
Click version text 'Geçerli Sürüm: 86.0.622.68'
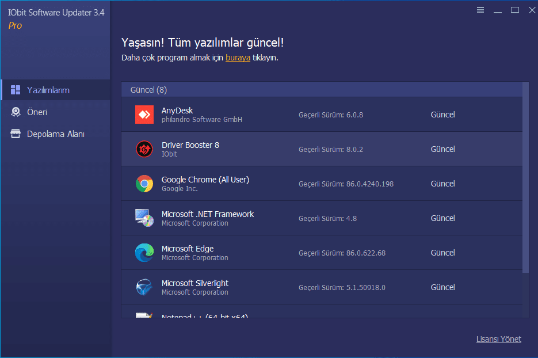342,253
